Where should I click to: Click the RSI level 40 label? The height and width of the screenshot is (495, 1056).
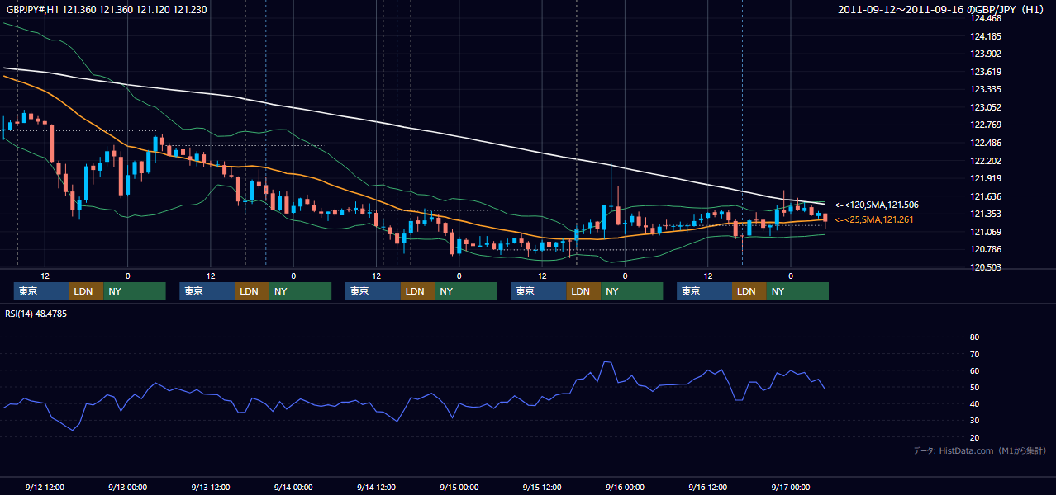[x=974, y=404]
